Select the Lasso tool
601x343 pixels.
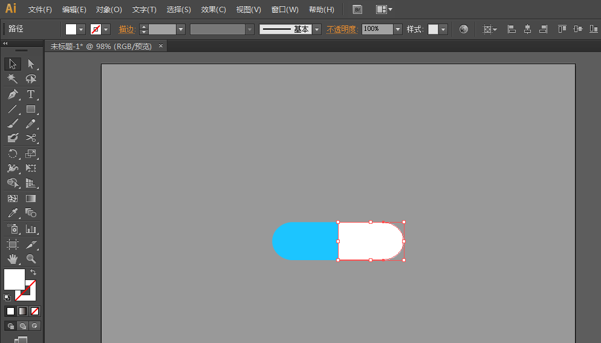pos(31,79)
